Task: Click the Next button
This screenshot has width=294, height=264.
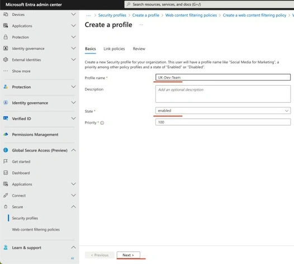Action: [128, 255]
